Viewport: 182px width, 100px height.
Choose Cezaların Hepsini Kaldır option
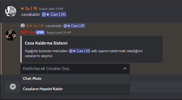coord(75,89)
